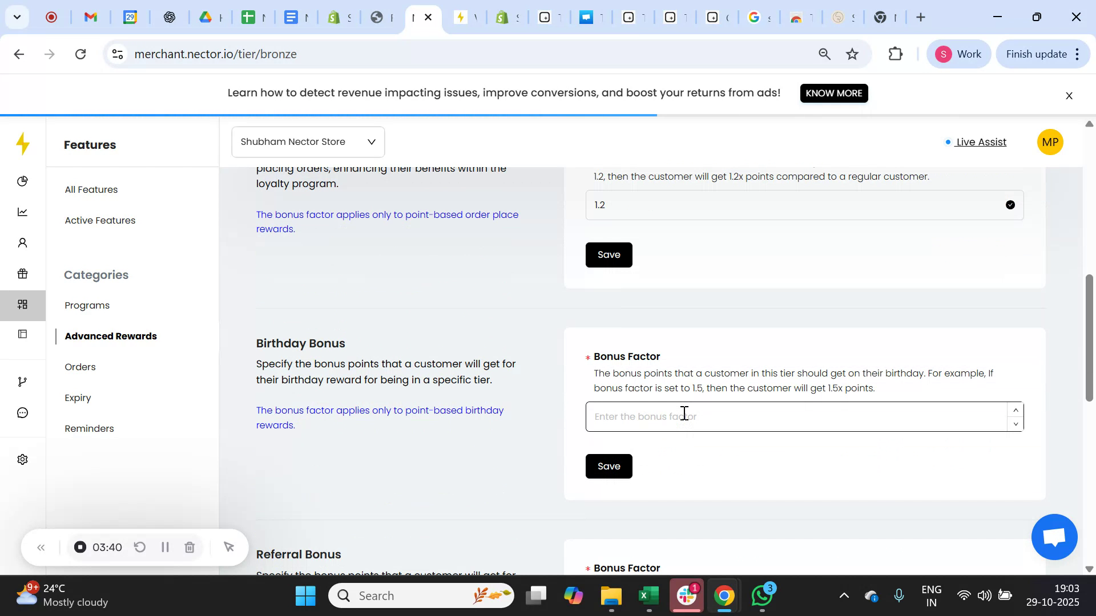Image resolution: width=1096 pixels, height=616 pixels.
Task: Open rewards using the gift icon
Action: point(23,274)
